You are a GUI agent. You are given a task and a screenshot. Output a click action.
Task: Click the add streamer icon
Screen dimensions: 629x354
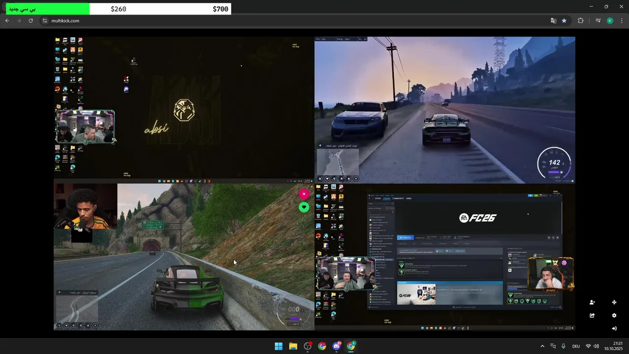coord(592,302)
